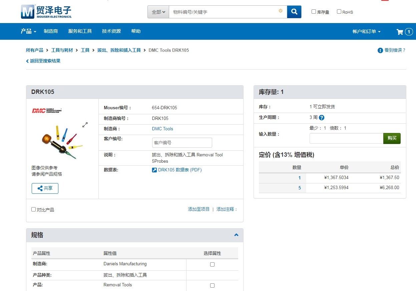
Task: Focus the 客户编号 input field
Action: 182,143
